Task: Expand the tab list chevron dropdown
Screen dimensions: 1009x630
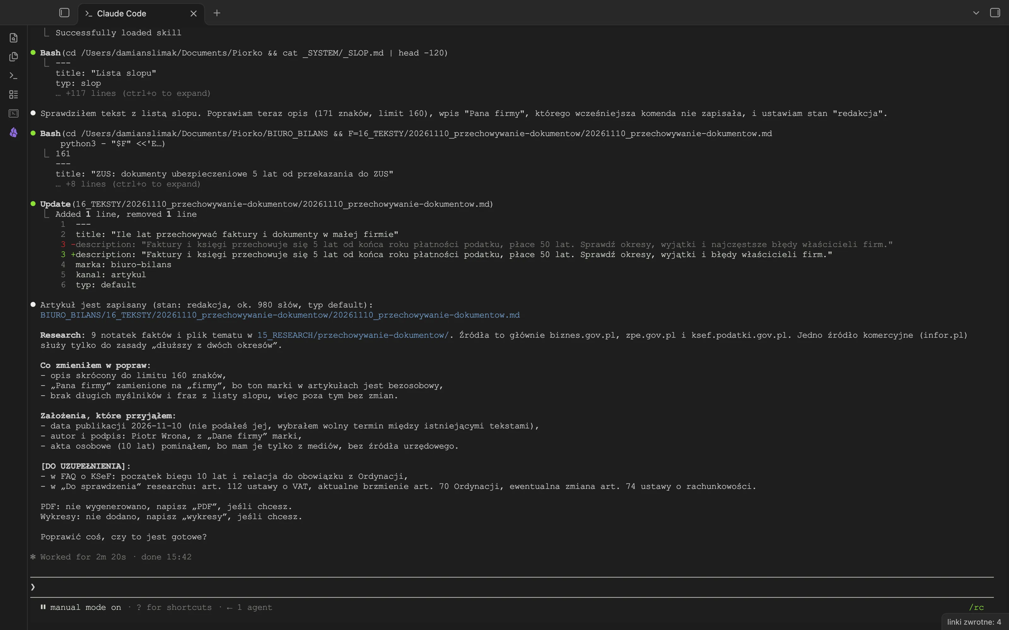Action: 976,13
